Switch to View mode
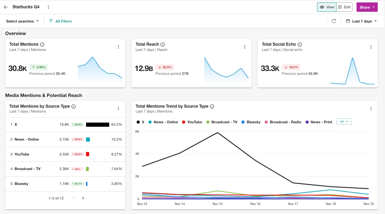The height and width of the screenshot is (214, 385). (x=327, y=7)
